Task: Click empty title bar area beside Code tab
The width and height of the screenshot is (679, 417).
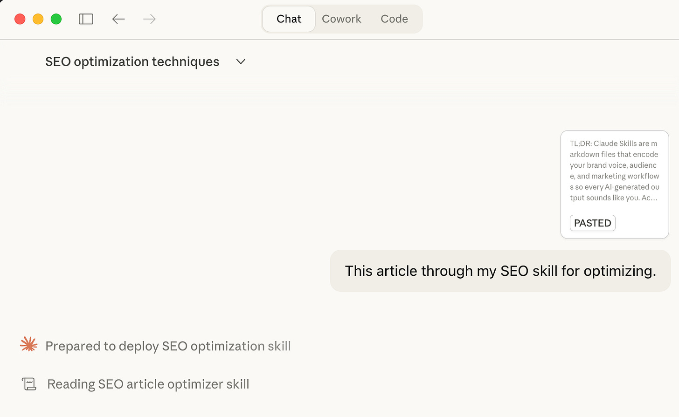Action: pyautogui.click(x=536, y=19)
